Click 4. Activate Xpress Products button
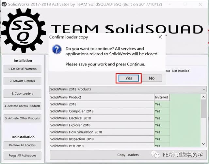Screen dimensions: 209x164 [23, 106]
